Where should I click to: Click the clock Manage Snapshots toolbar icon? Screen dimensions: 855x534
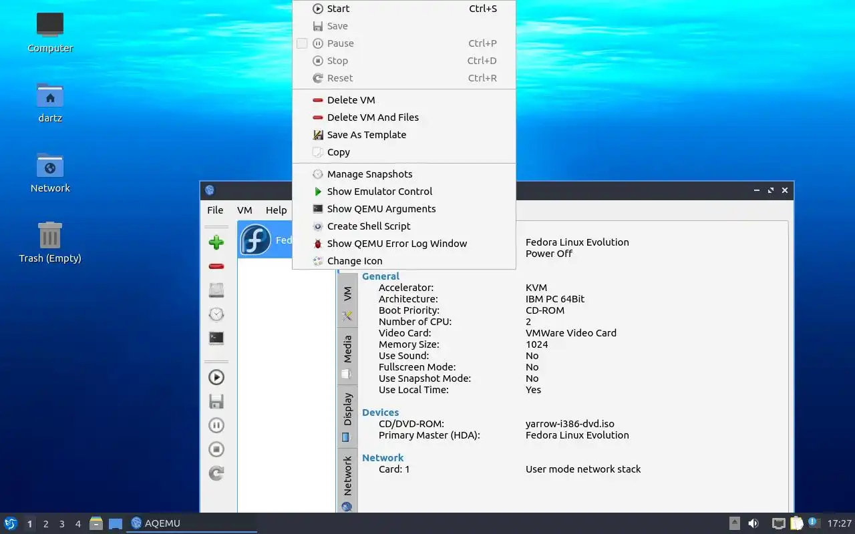point(216,314)
